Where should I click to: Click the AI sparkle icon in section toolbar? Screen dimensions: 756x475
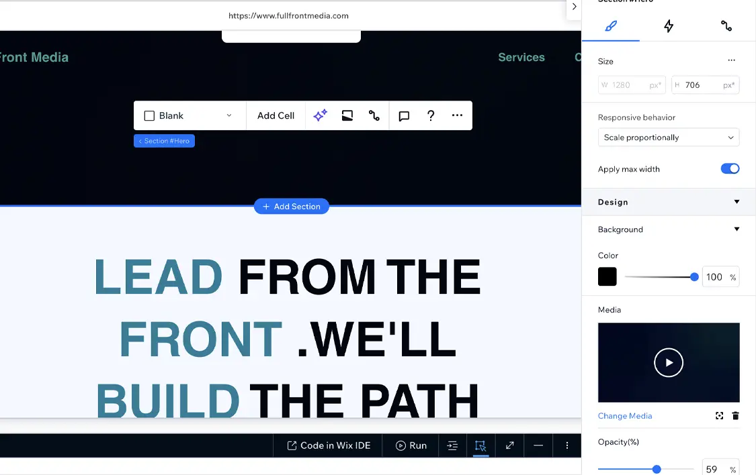click(320, 115)
